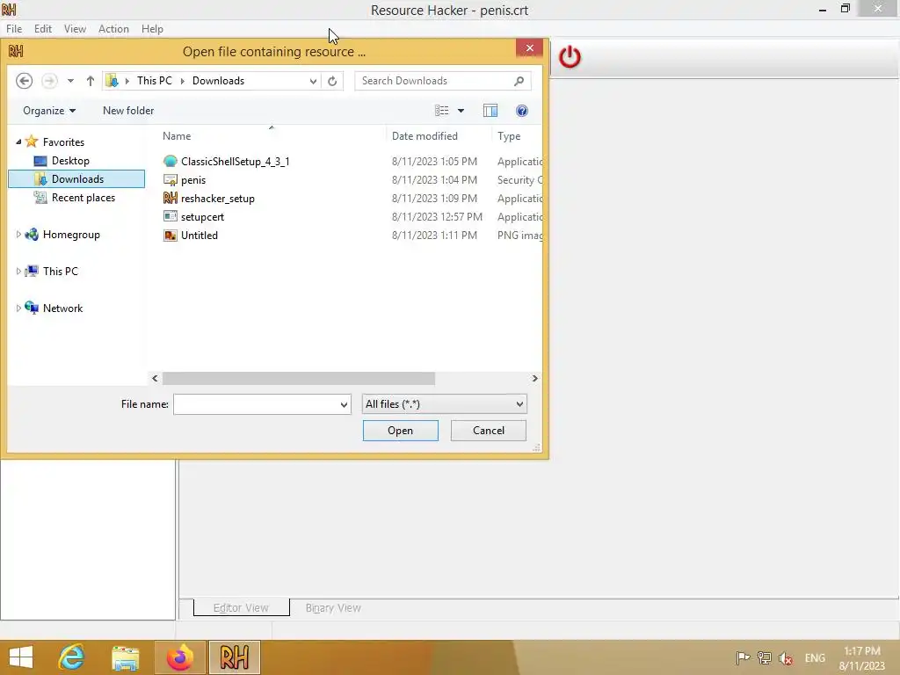Open recent locations dropdown arrow
This screenshot has width=900, height=675.
pyautogui.click(x=70, y=81)
